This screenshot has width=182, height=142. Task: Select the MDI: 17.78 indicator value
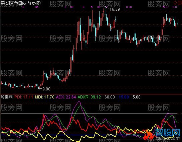45,97
